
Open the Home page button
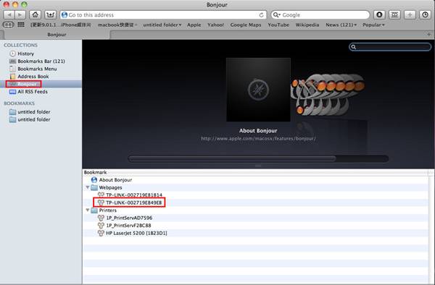pos(36,14)
